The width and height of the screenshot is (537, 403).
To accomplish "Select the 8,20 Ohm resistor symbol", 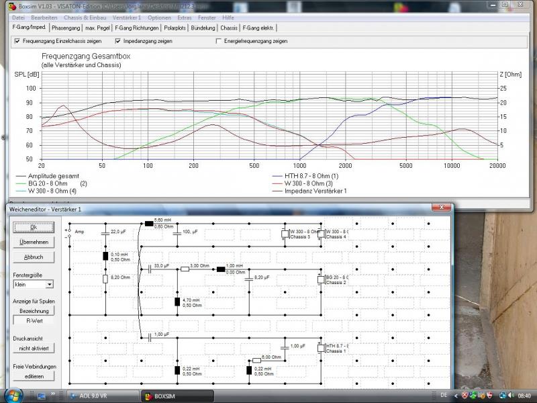I will [105, 279].
